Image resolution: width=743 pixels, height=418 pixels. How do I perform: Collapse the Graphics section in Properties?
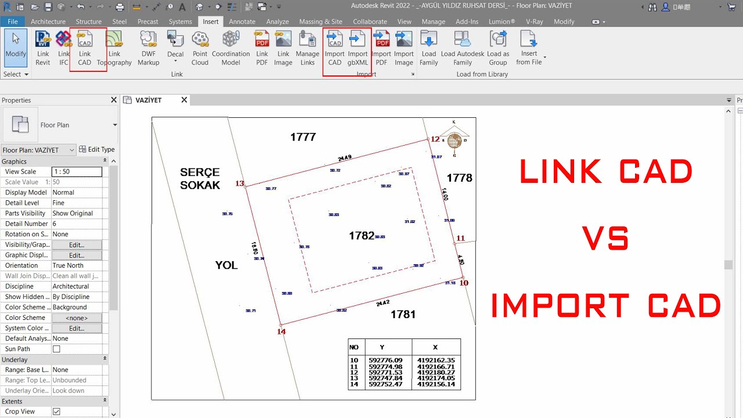pyautogui.click(x=105, y=161)
